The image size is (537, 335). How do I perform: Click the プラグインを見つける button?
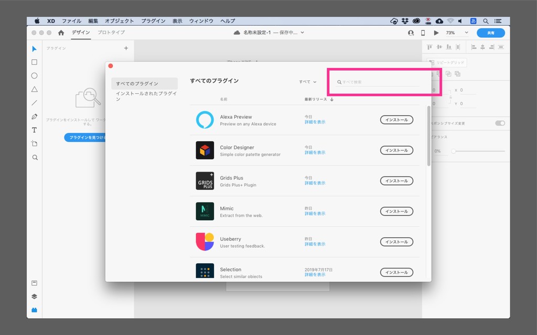(84, 138)
